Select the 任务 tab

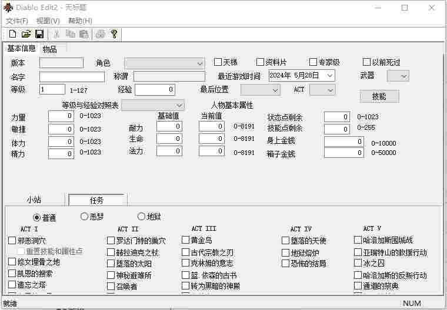[96, 200]
